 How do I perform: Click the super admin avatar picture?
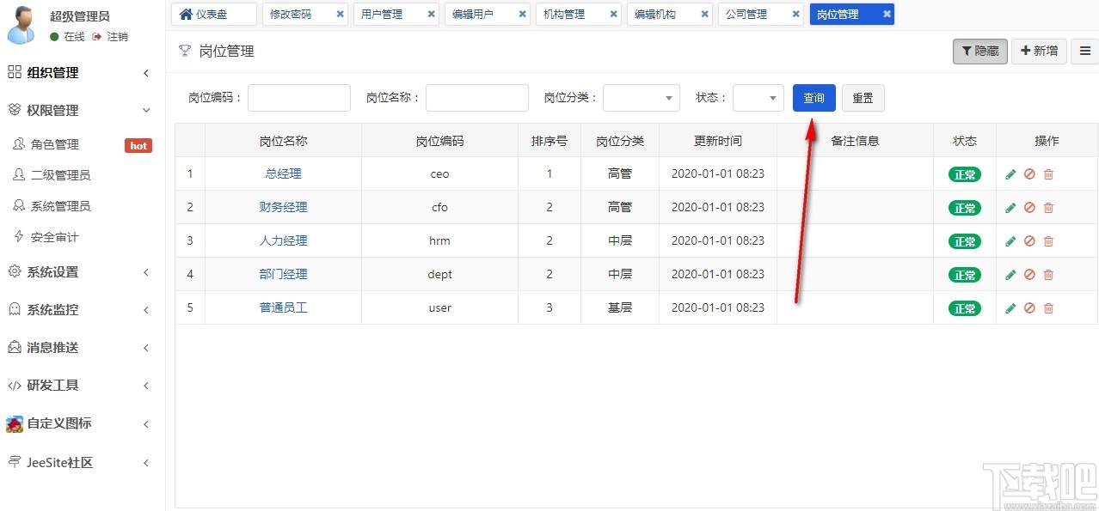[21, 25]
